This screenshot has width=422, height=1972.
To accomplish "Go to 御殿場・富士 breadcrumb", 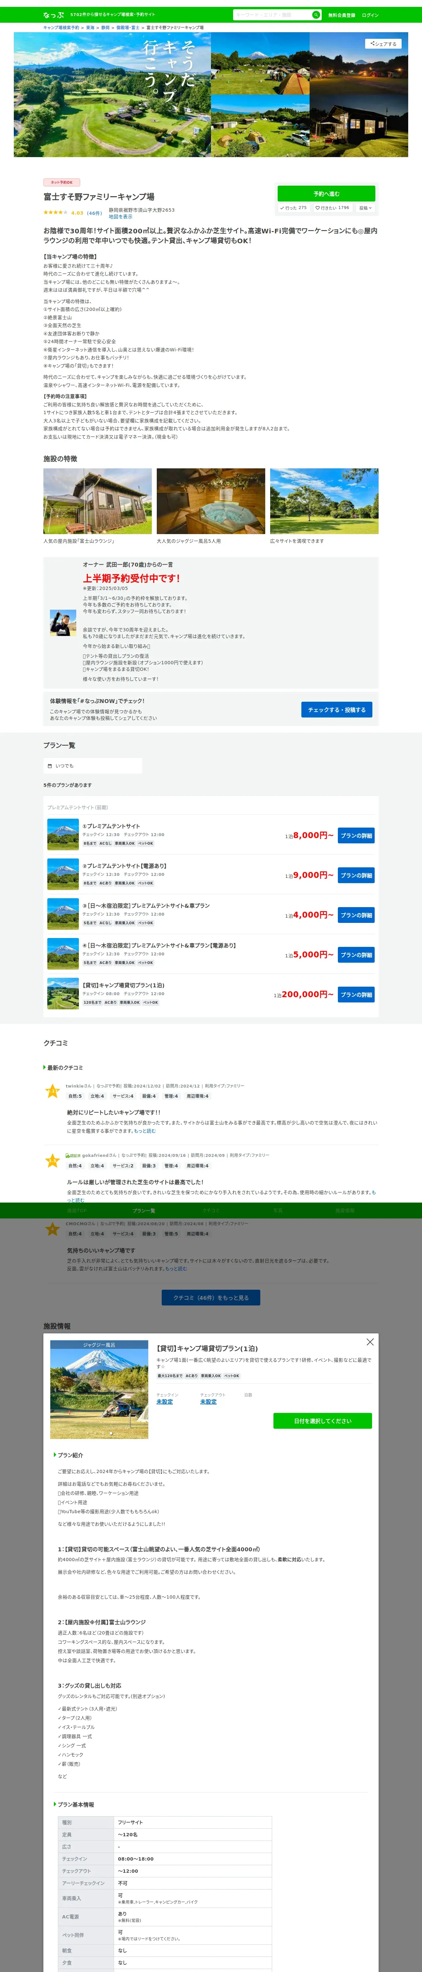I will tap(128, 28).
